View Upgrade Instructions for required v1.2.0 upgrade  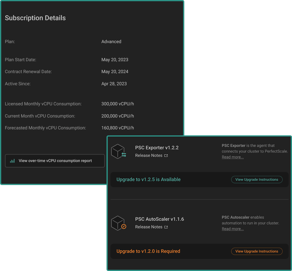click(x=257, y=251)
